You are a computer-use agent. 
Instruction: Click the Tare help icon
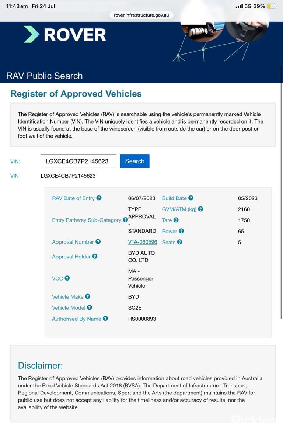(176, 220)
